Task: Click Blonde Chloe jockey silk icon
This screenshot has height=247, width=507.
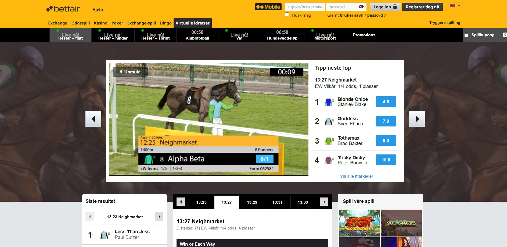Action: point(329,102)
